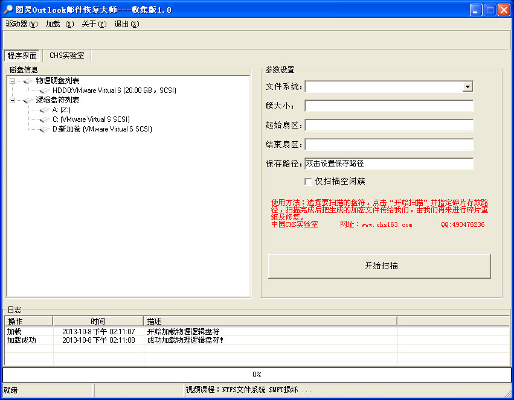Screen dimensions: 514x400
Task: Click the 操作 column header in log
Action: click(x=29, y=322)
